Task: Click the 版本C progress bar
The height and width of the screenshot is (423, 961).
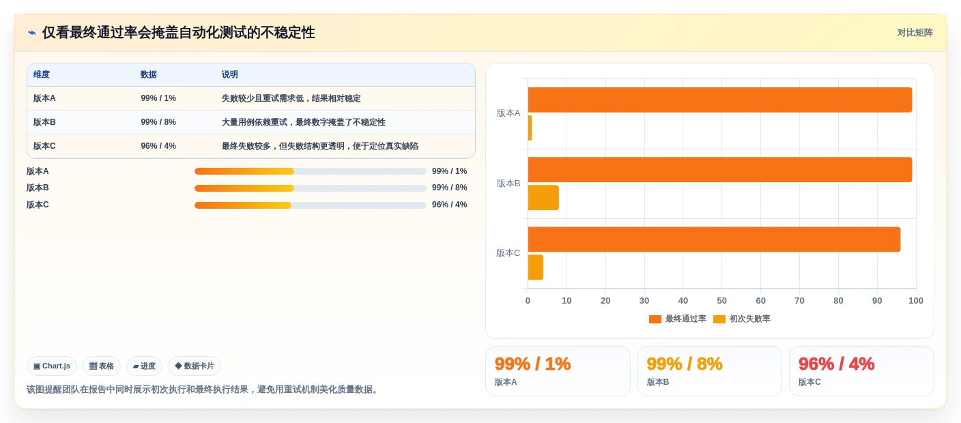Action: point(311,205)
